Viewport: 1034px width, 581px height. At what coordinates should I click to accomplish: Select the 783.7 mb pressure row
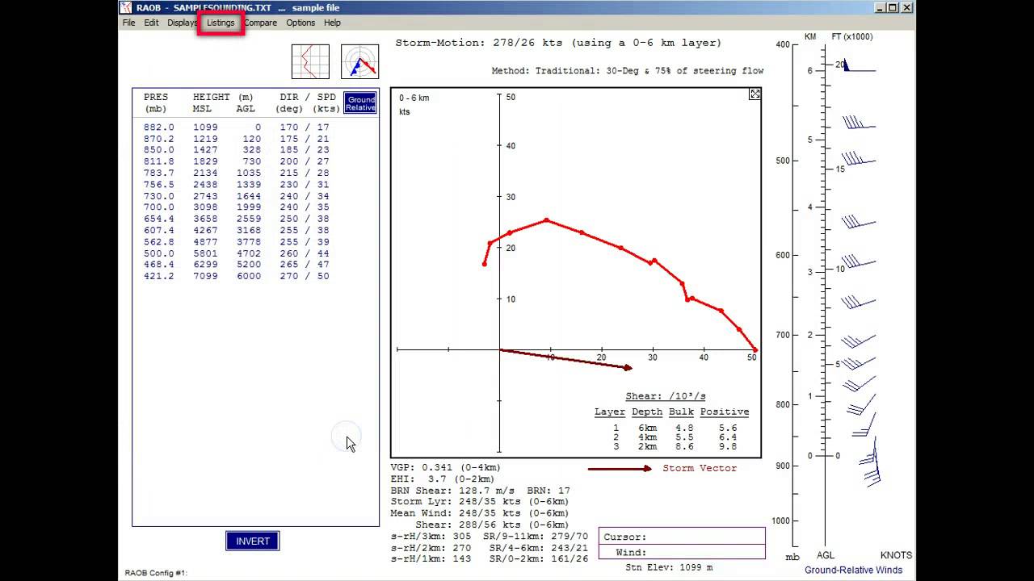click(237, 173)
